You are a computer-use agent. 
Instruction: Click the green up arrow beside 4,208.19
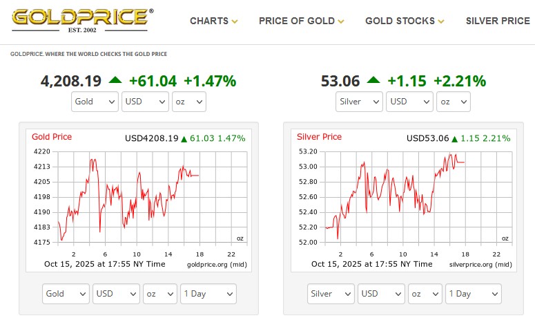tap(115, 80)
